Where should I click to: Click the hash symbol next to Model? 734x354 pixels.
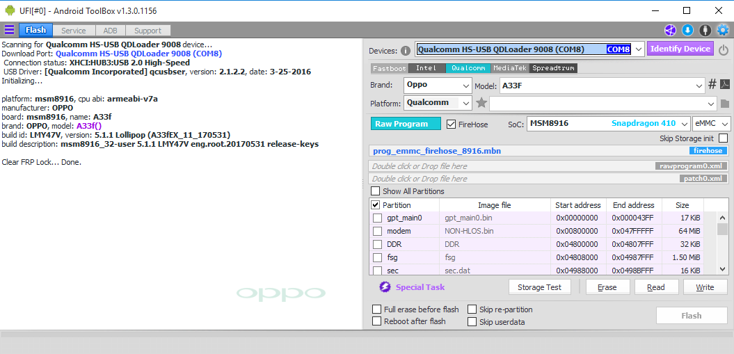coord(712,84)
